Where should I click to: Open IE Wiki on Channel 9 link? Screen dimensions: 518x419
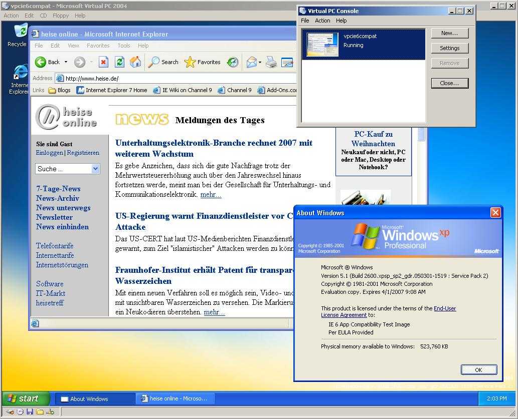183,90
